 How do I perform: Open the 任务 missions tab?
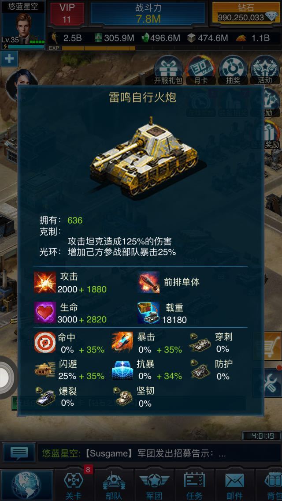pos(194,485)
